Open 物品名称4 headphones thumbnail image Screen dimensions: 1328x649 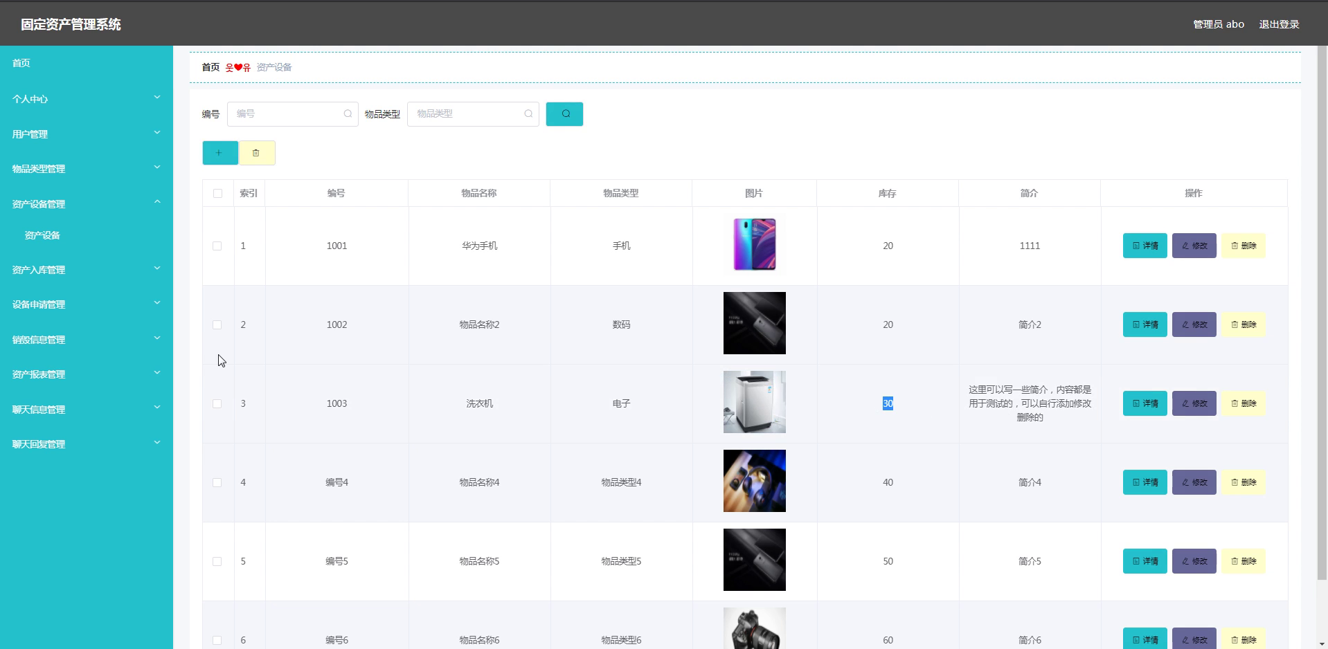click(755, 481)
